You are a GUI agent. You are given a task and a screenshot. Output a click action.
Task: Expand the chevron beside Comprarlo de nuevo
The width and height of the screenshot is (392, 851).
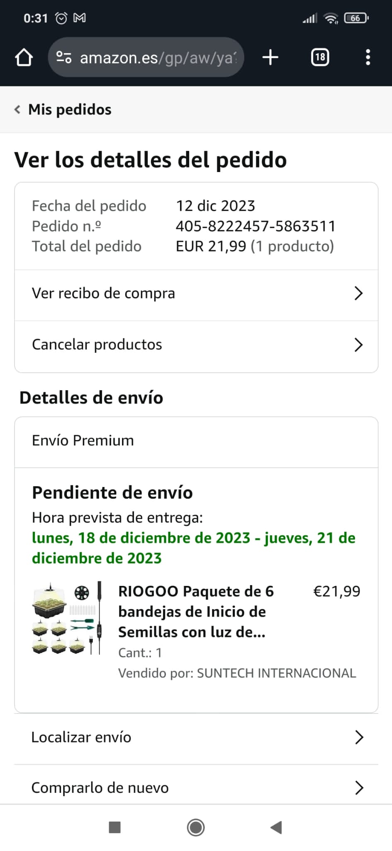[x=359, y=787]
